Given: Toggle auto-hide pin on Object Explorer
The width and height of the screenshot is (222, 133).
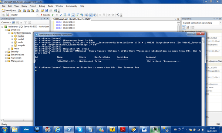Looking at the screenshot, I should (44, 18).
